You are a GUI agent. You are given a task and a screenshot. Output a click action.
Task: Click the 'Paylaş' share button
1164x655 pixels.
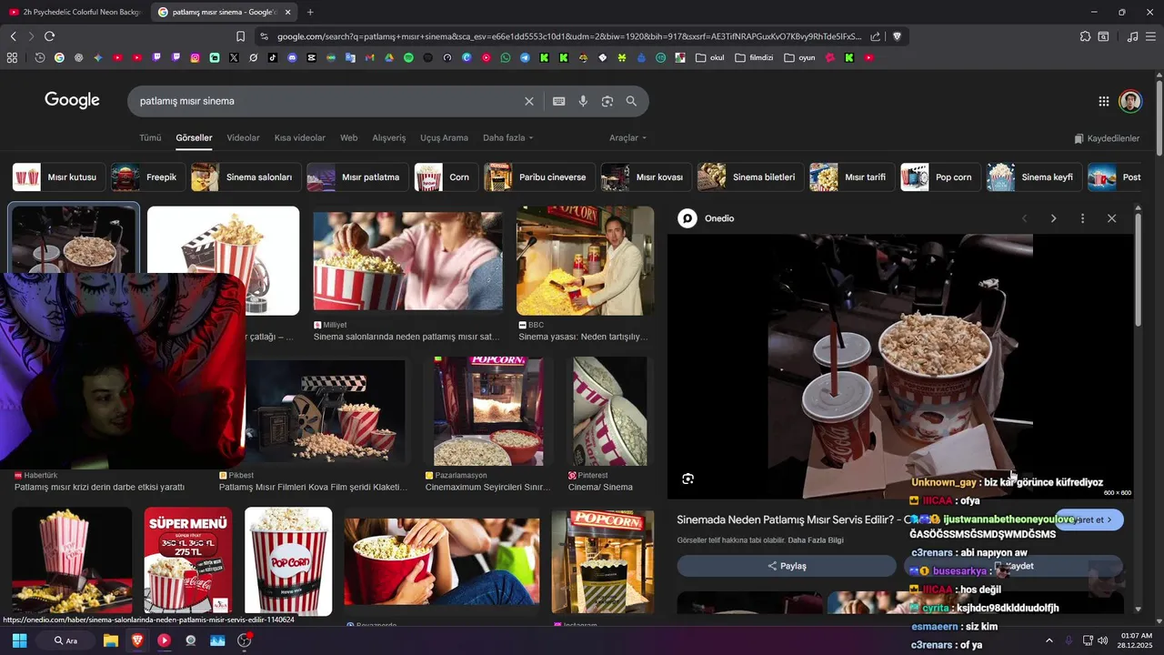(787, 566)
